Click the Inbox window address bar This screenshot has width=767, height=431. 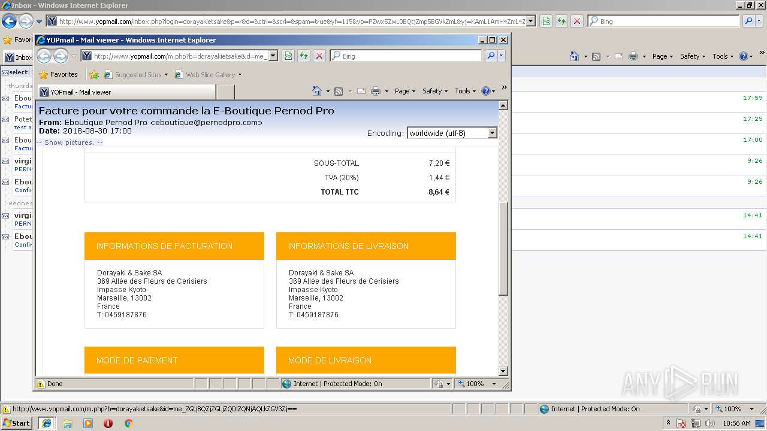tap(292, 21)
